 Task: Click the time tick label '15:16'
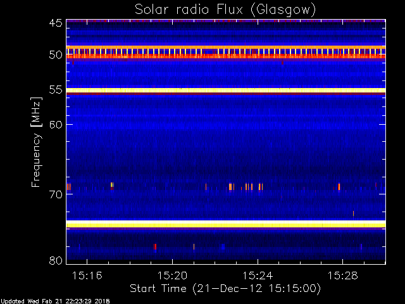pyautogui.click(x=87, y=275)
